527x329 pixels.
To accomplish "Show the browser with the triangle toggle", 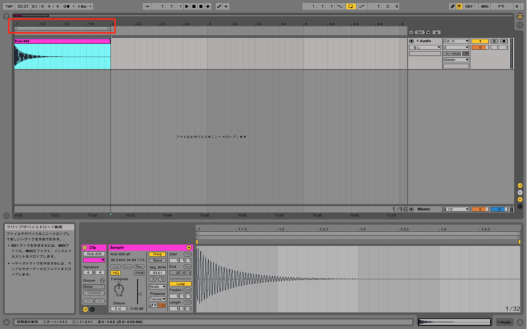I will [7, 16].
